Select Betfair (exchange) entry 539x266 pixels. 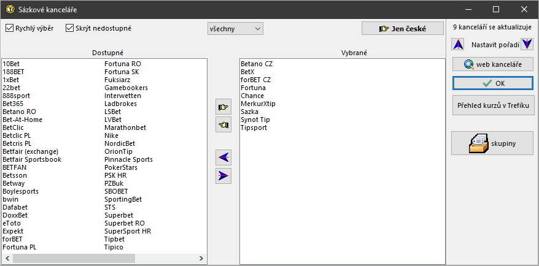[30, 151]
